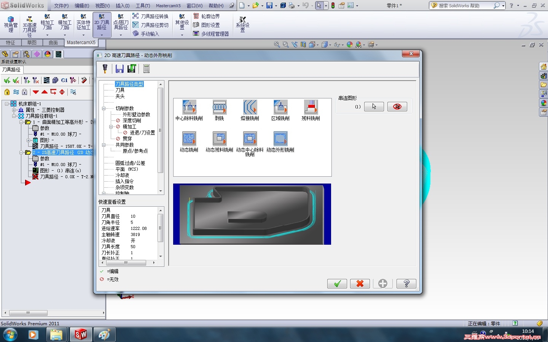Screen dimensions: 548x342
Task: Switch to the 草图 tab
Action: coord(32,43)
